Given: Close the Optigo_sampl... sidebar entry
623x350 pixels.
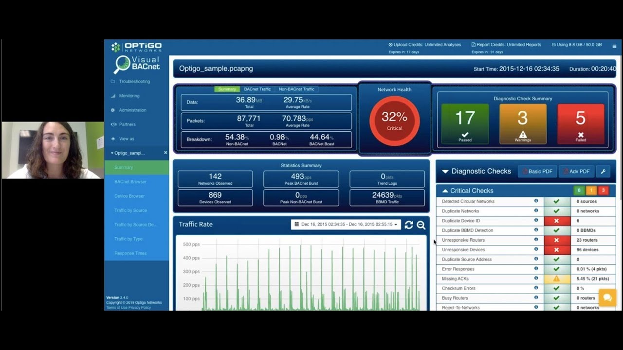Looking at the screenshot, I should tap(165, 153).
